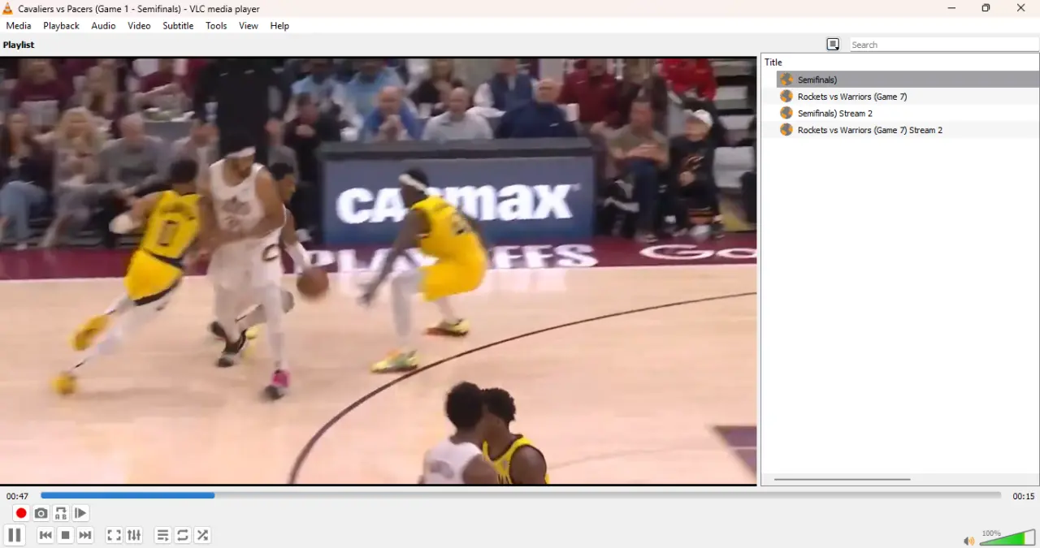This screenshot has width=1040, height=548.
Task: Skip to the previous media item
Action: [45, 535]
